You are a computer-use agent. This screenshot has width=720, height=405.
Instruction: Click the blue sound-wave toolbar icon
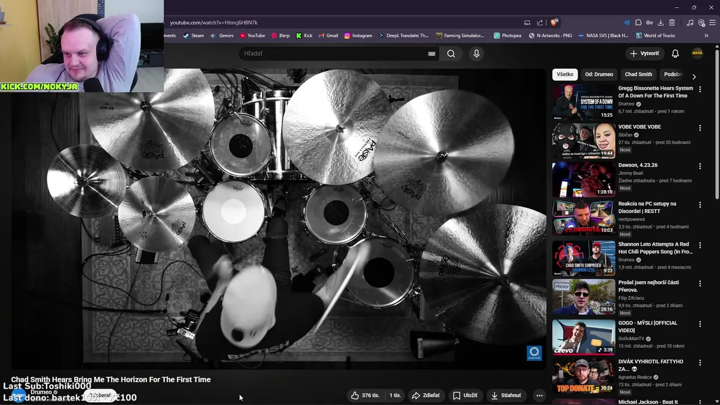tap(627, 22)
